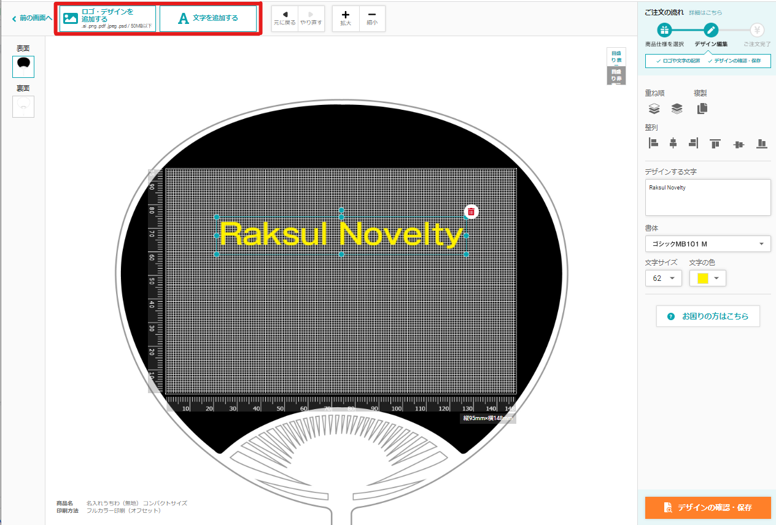Click the フルカラー印刷（オフセット） text

pos(123,510)
